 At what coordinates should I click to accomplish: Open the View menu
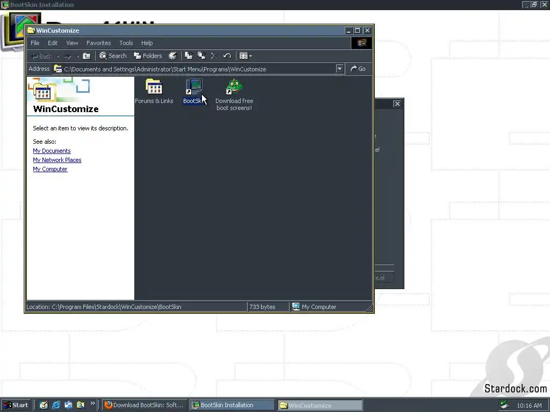(x=73, y=43)
